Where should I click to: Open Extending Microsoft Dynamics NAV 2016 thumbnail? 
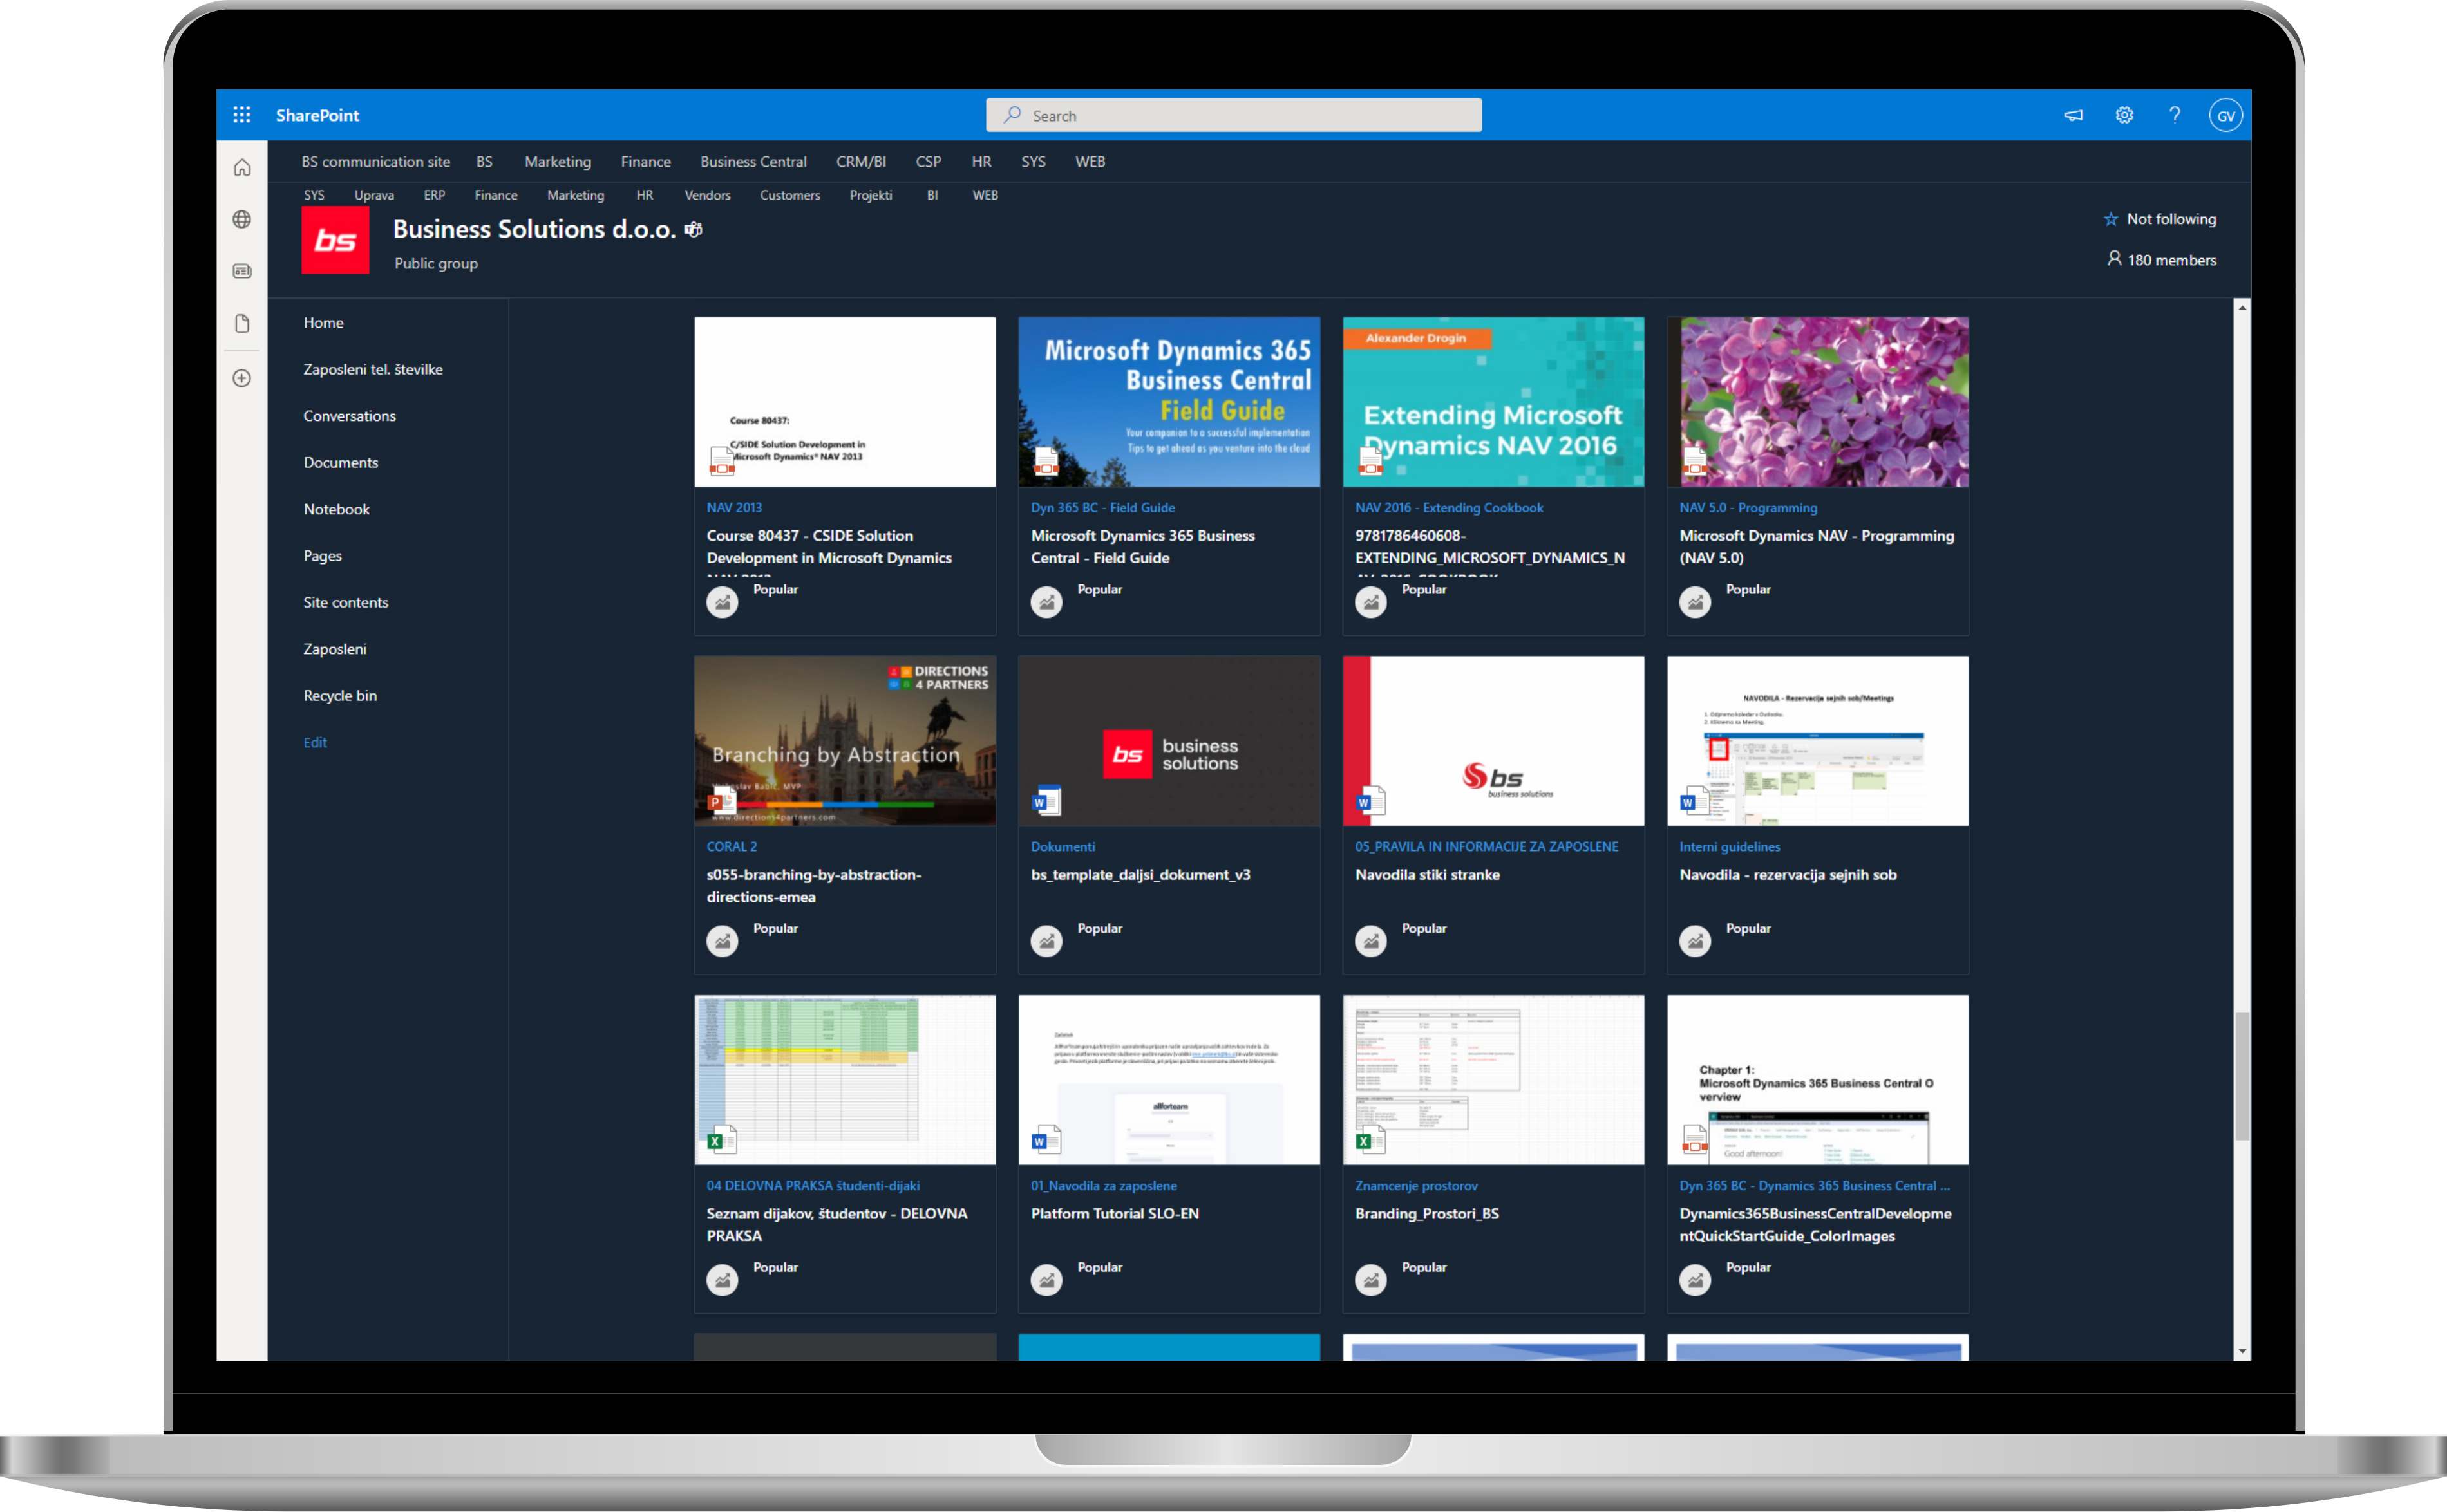tap(1493, 402)
